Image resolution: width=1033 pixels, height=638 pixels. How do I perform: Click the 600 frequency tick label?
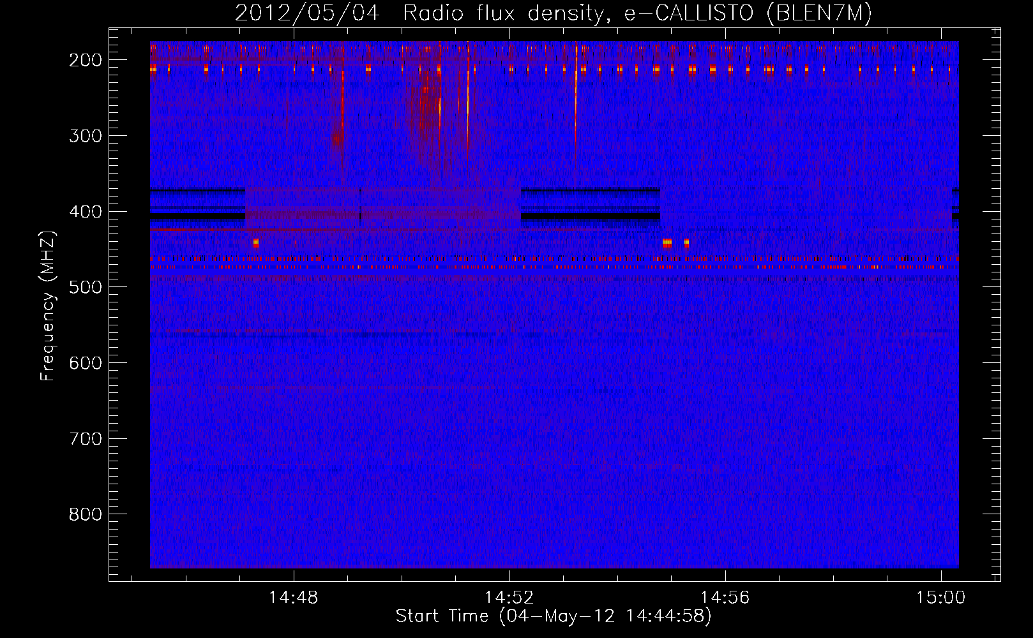[x=85, y=363]
